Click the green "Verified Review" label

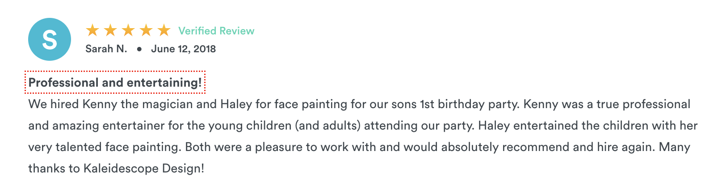click(216, 31)
